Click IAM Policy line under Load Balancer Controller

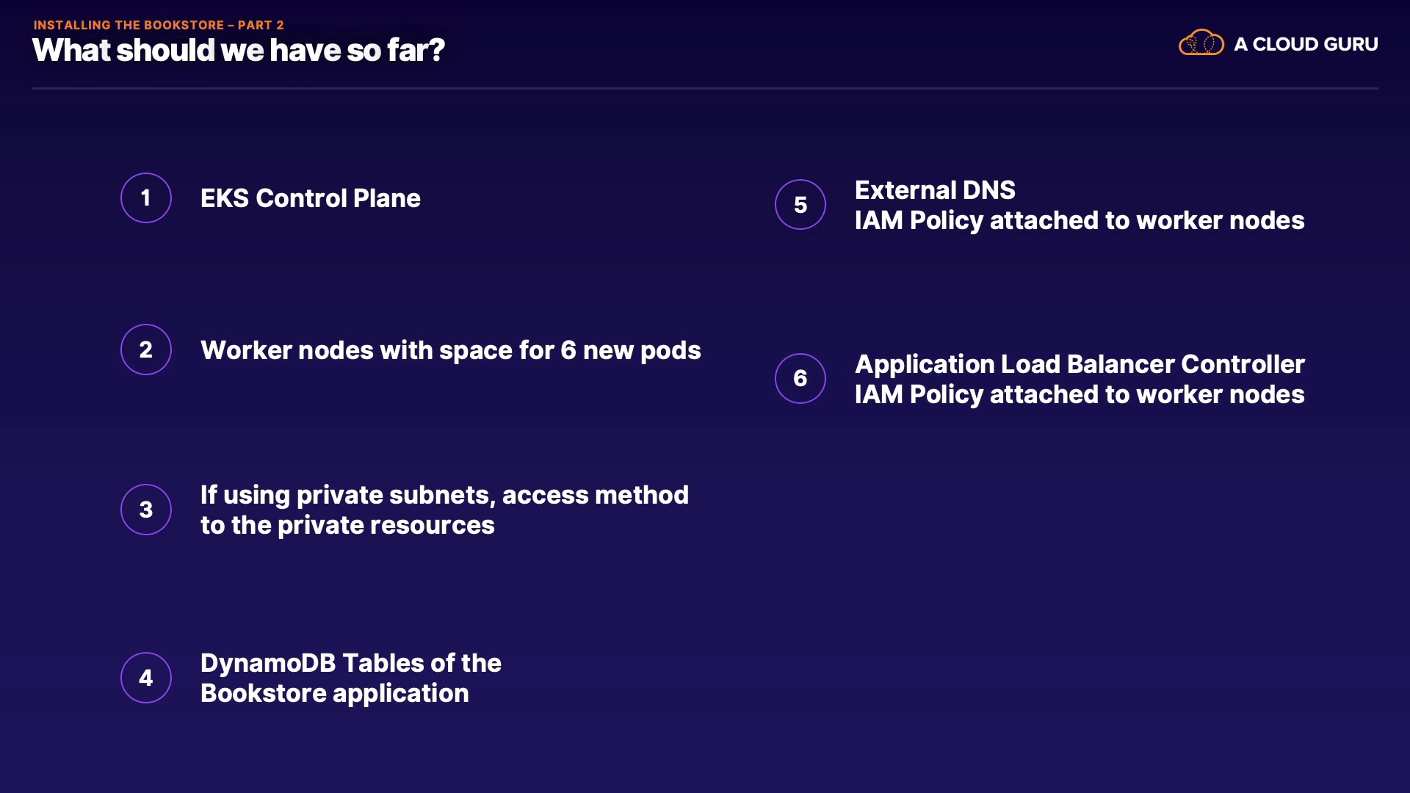click(1079, 394)
